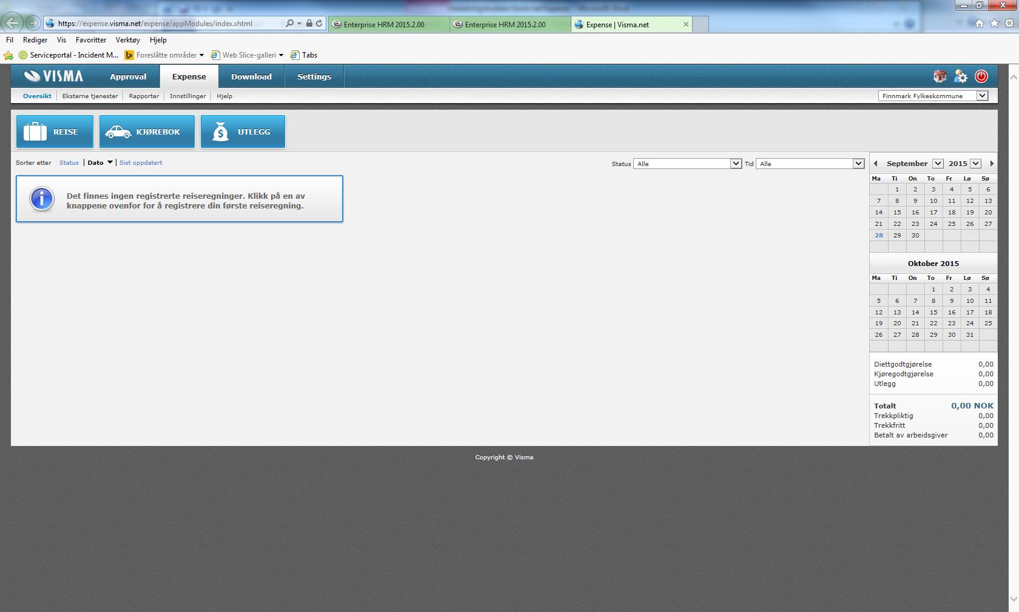Image resolution: width=1019 pixels, height=612 pixels.
Task: Select September 28 in calendar
Action: click(x=878, y=235)
